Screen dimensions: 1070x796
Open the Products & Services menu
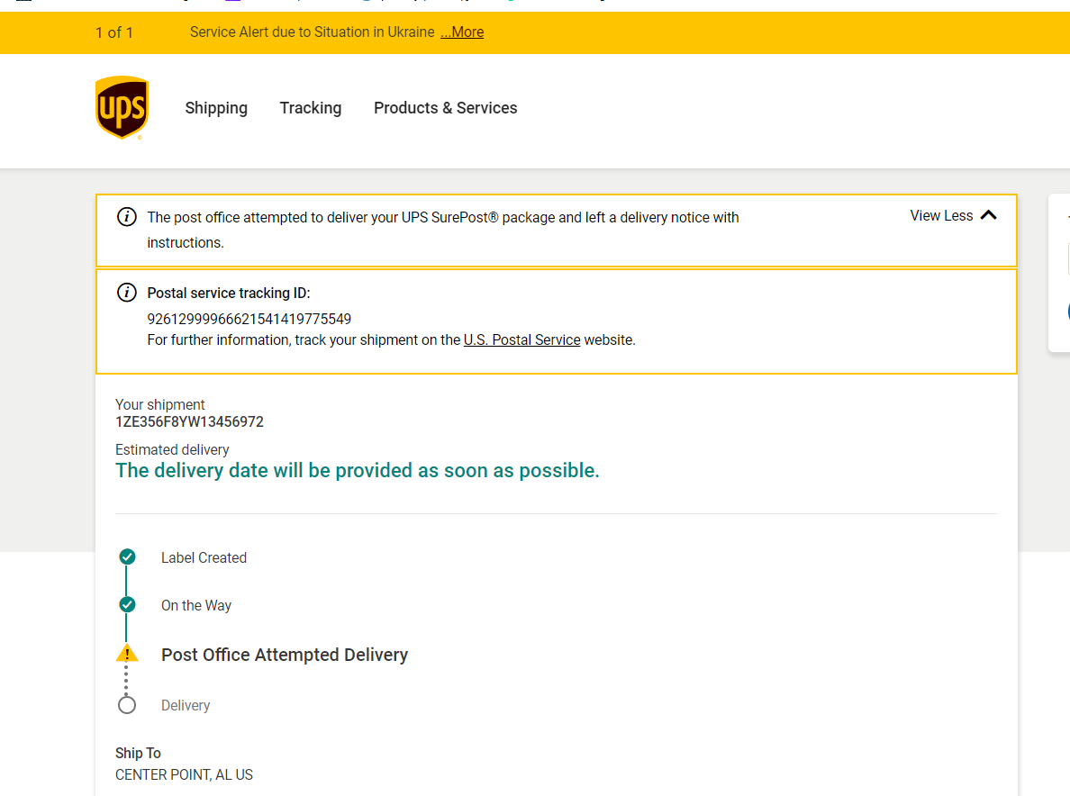coord(446,108)
